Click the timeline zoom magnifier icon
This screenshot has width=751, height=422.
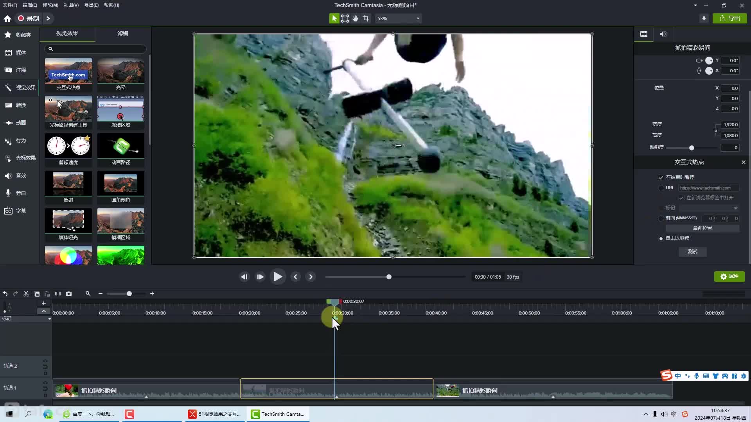point(88,294)
